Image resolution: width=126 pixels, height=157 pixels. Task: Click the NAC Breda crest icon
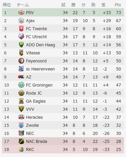coord(21,141)
